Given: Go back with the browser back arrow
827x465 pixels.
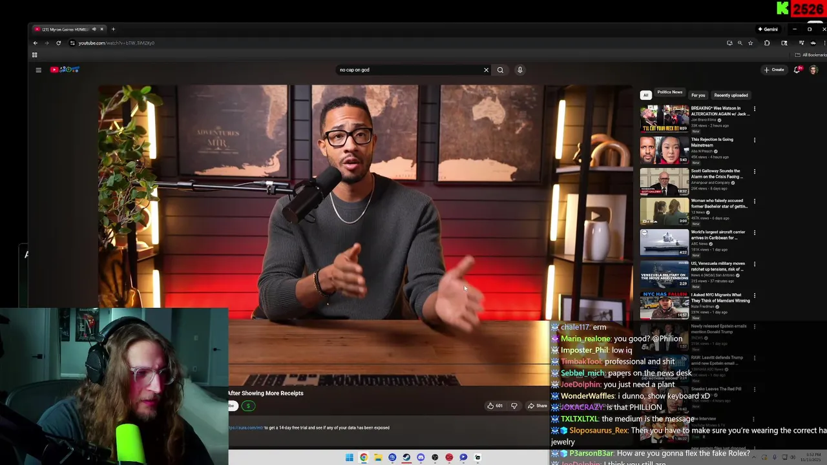Looking at the screenshot, I should coord(36,43).
